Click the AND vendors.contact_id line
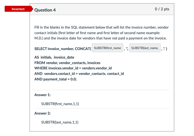The image size is (194, 136). pos(79,74)
